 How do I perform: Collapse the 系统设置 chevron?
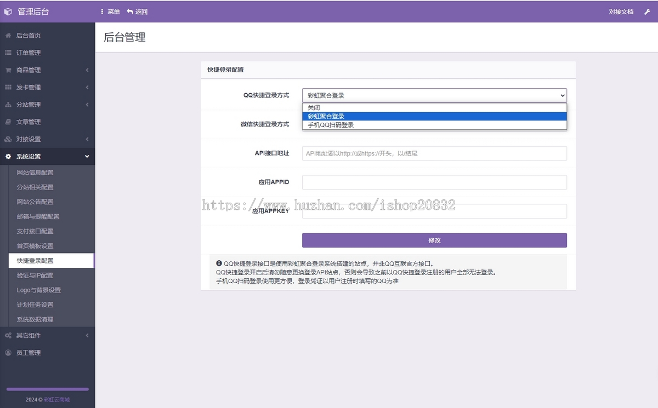[x=87, y=157]
